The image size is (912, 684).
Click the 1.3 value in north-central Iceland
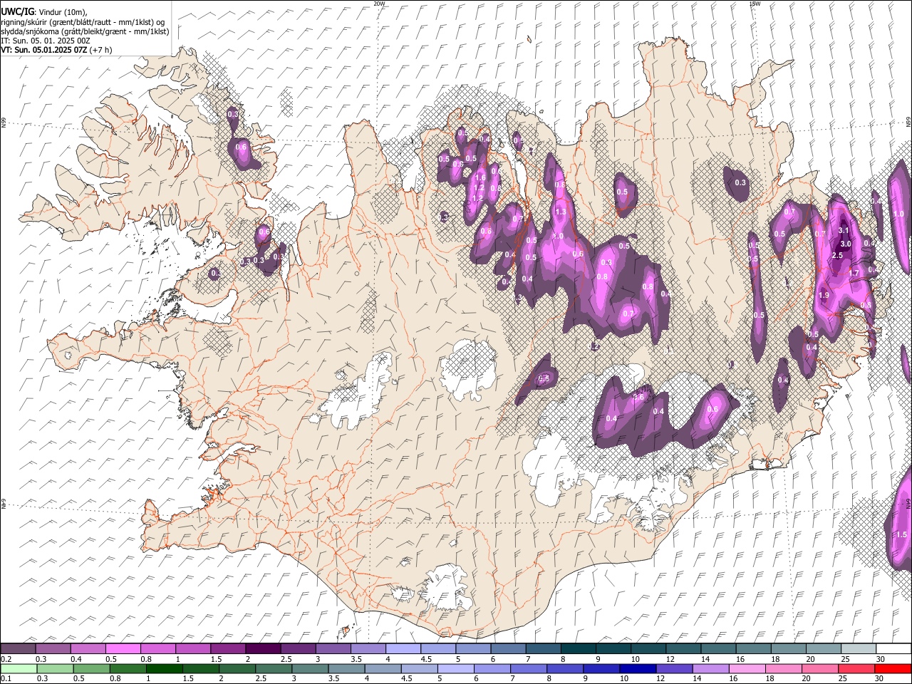[x=561, y=212]
